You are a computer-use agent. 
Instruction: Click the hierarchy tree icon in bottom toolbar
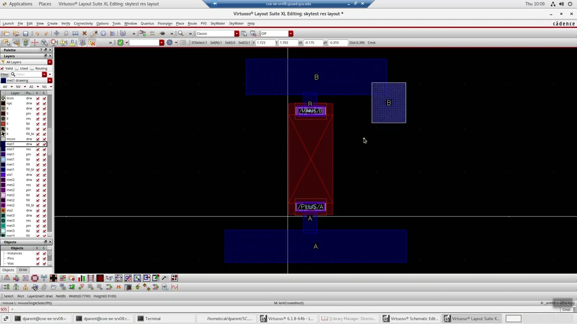click(7, 278)
